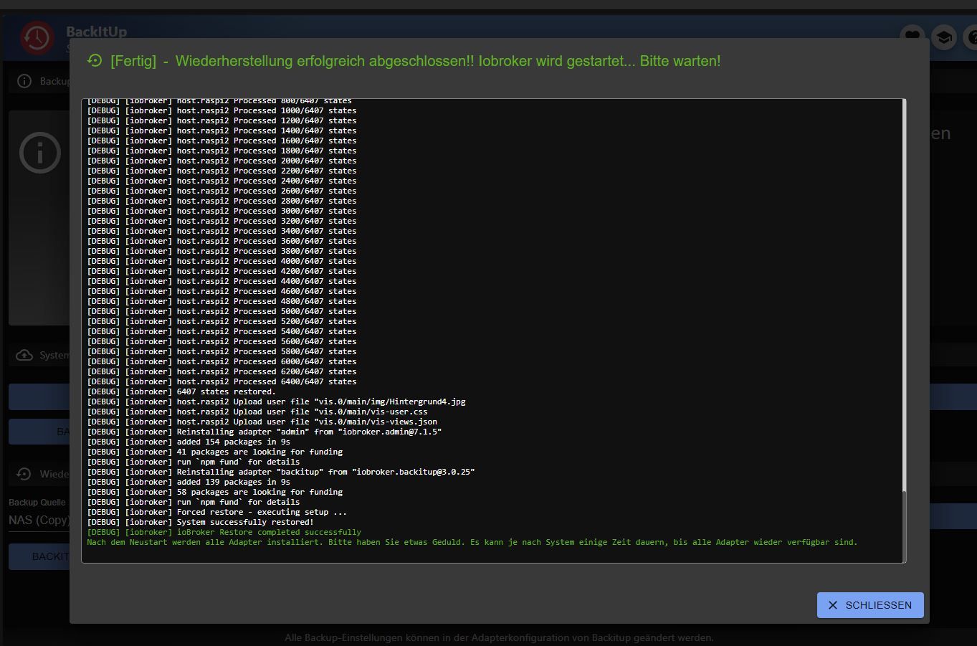Click the green 'Nach dem Neustart werden alle Adapter' message

[x=472, y=542]
